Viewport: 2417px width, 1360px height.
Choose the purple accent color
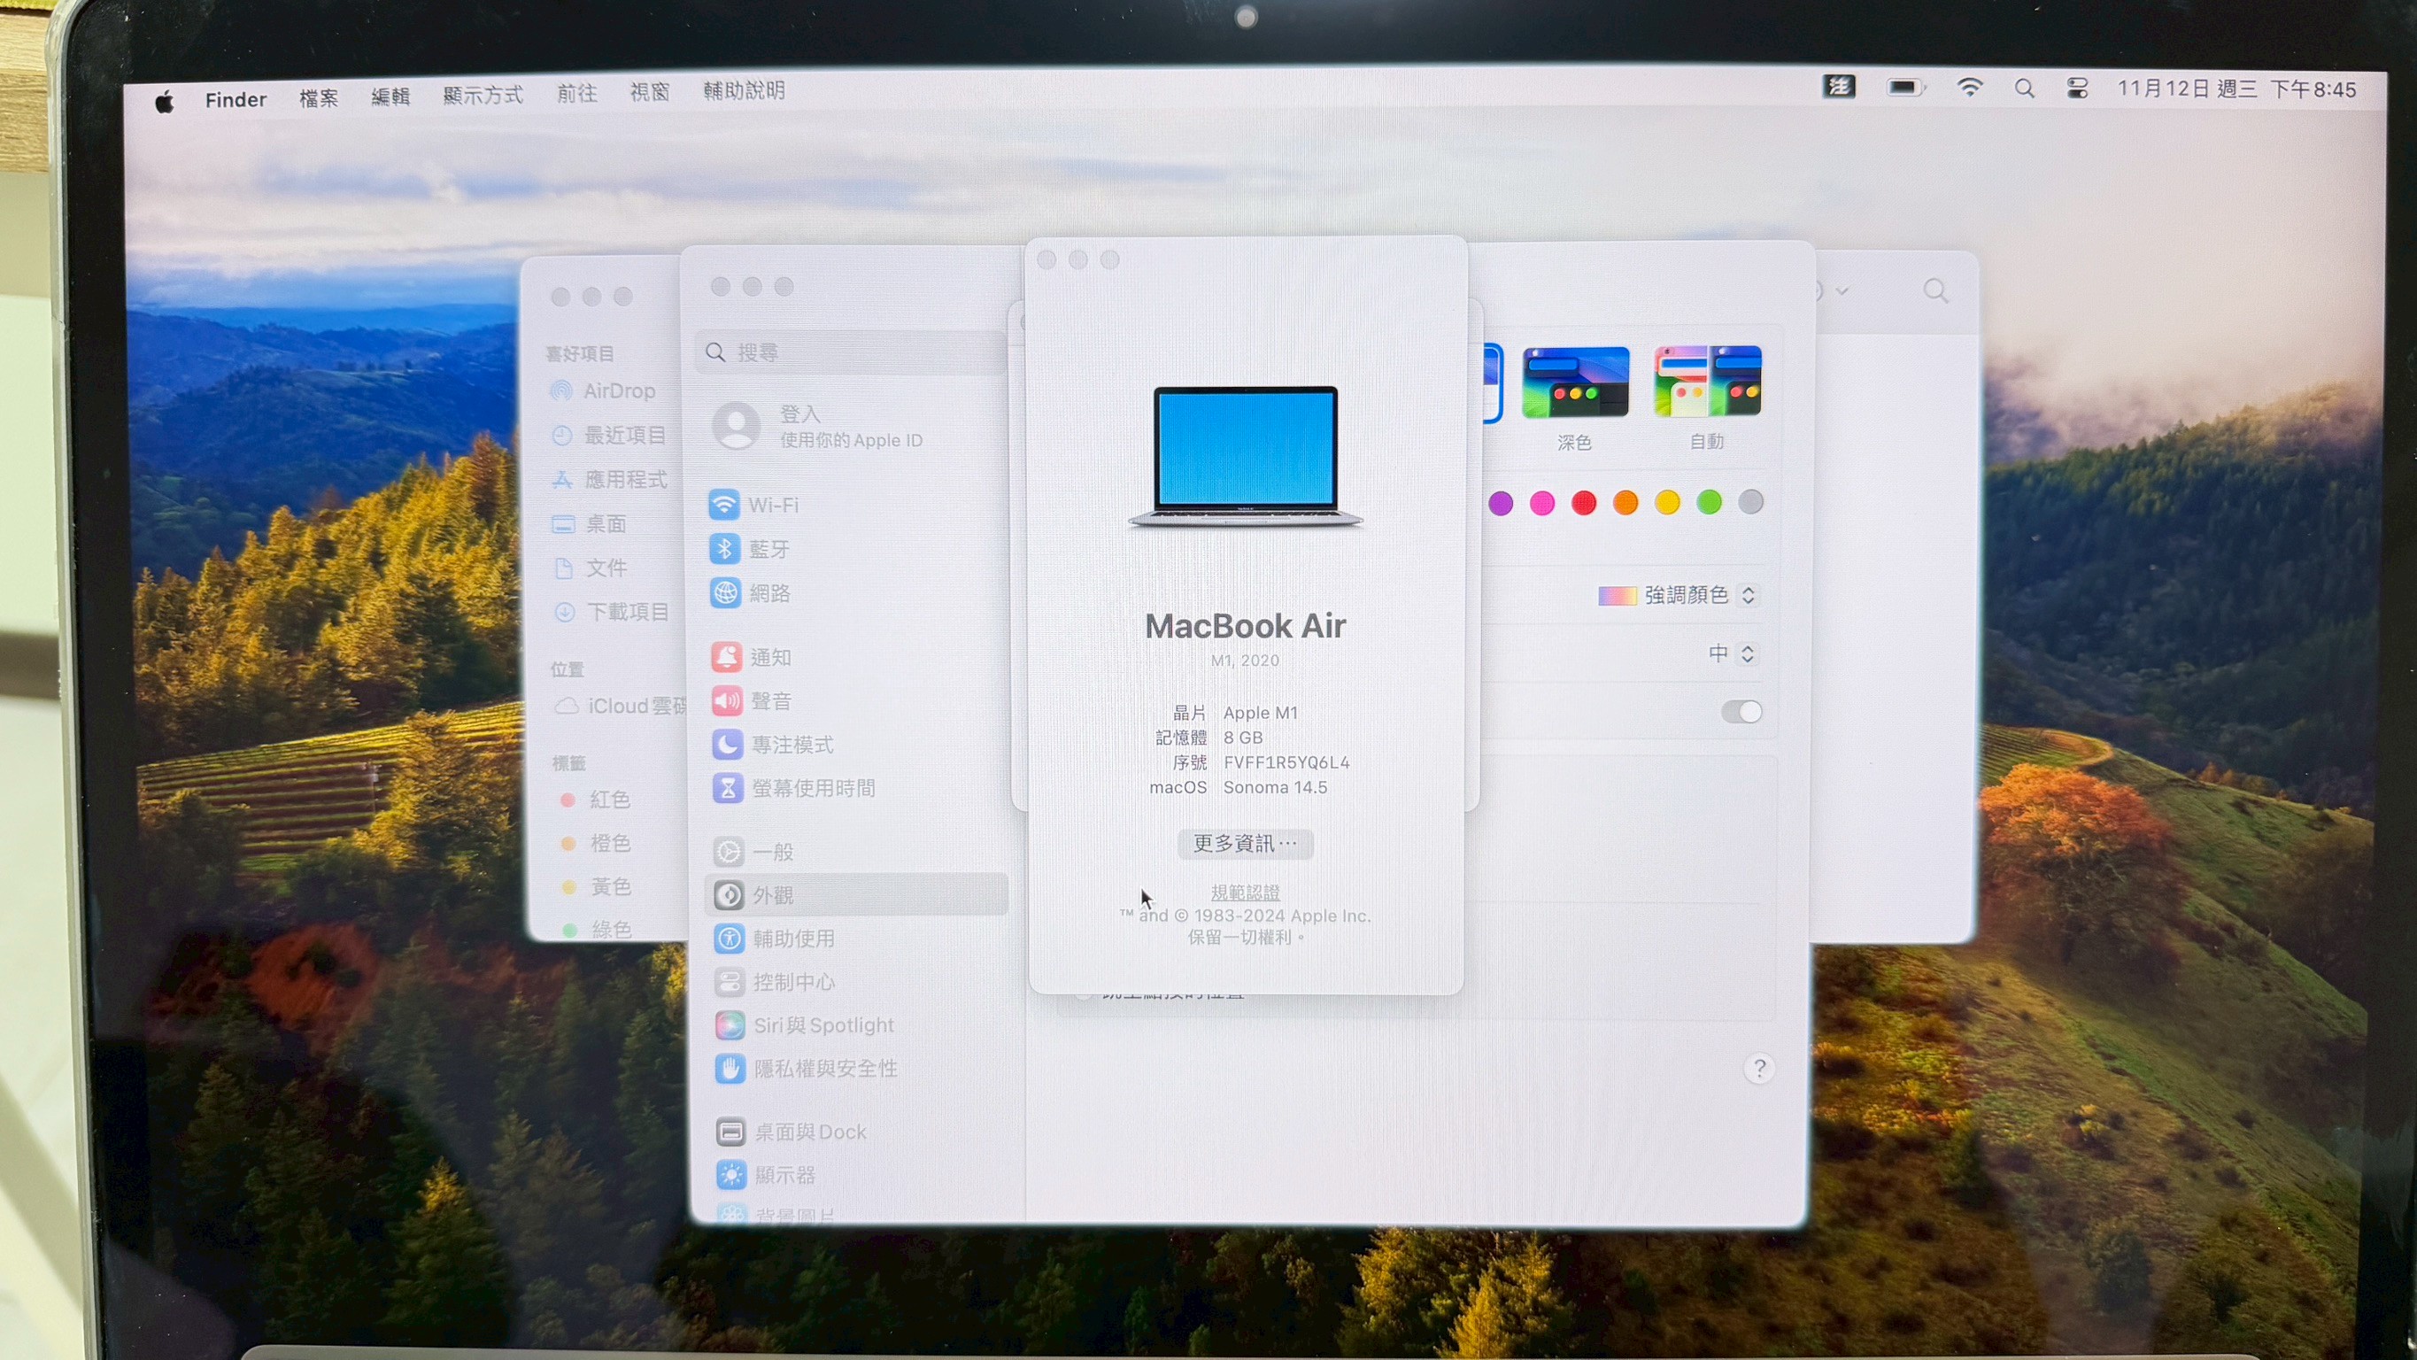[x=1501, y=504]
